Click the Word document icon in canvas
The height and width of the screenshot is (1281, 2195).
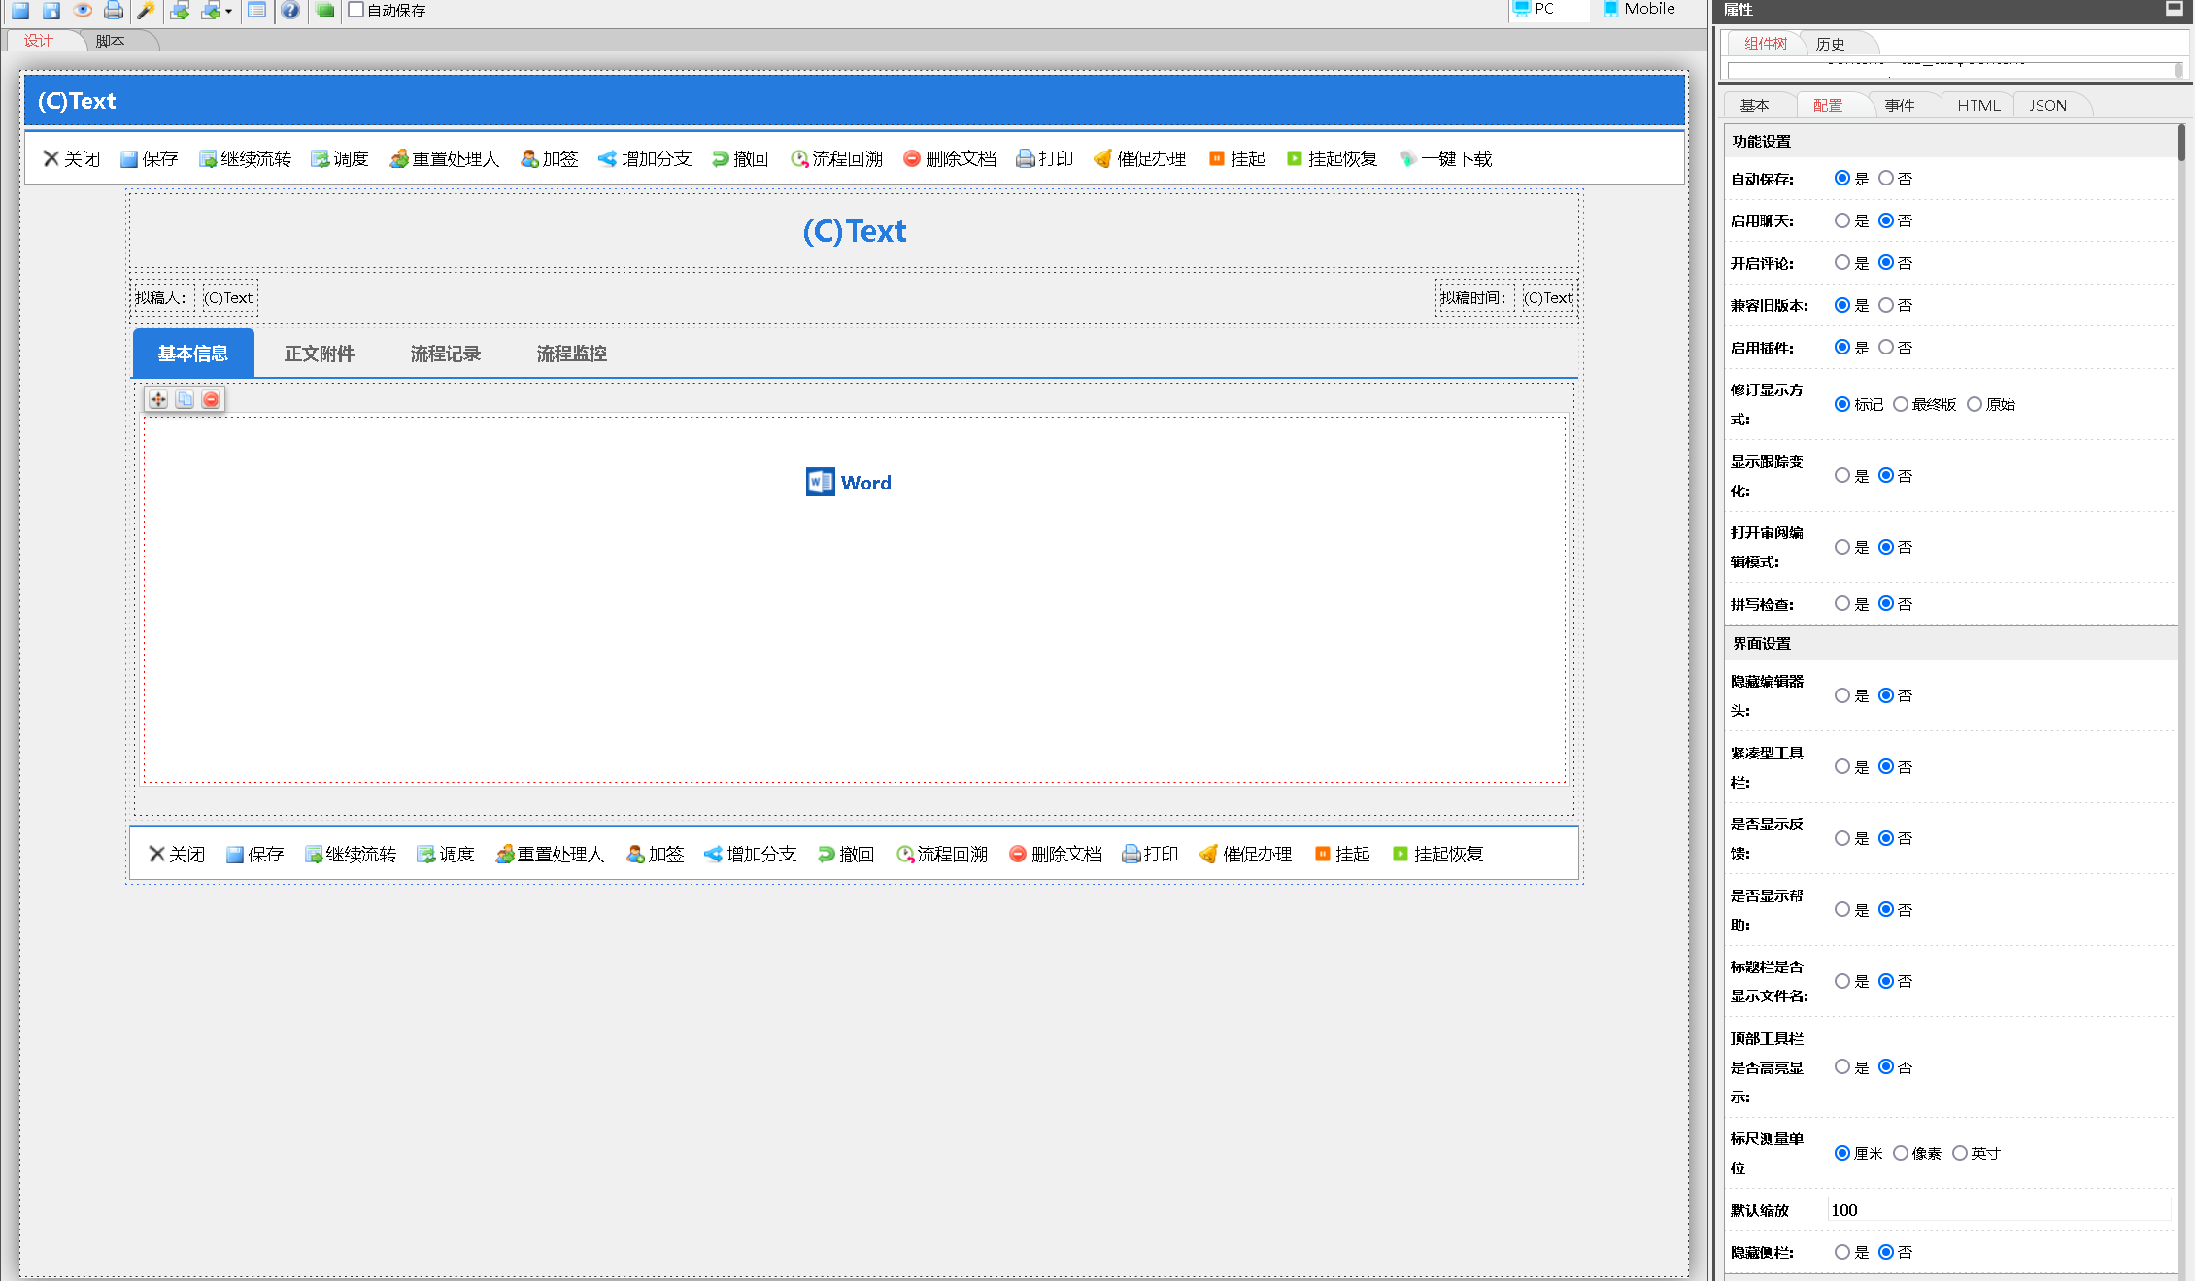pyautogui.click(x=820, y=482)
